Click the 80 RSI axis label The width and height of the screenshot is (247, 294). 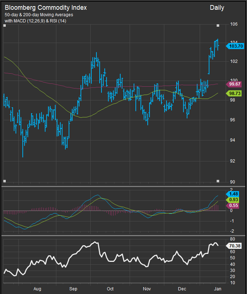point(233,239)
